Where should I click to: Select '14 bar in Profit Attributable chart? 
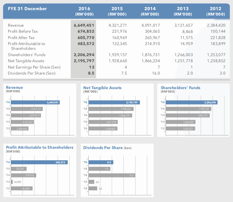point(24,175)
